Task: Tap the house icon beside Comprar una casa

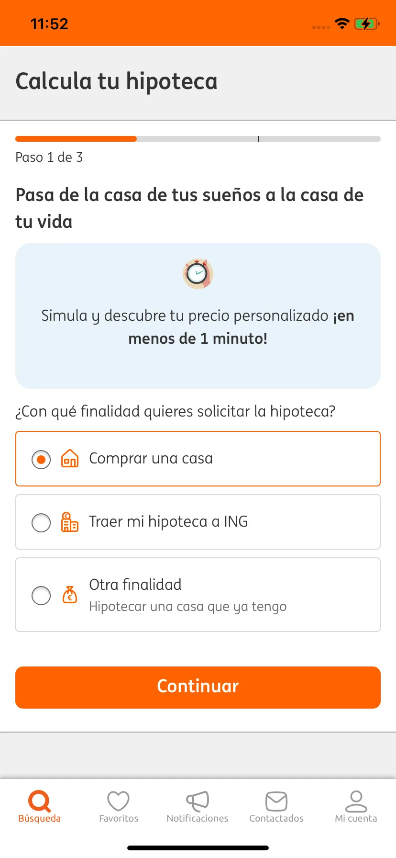Action: pyautogui.click(x=70, y=459)
